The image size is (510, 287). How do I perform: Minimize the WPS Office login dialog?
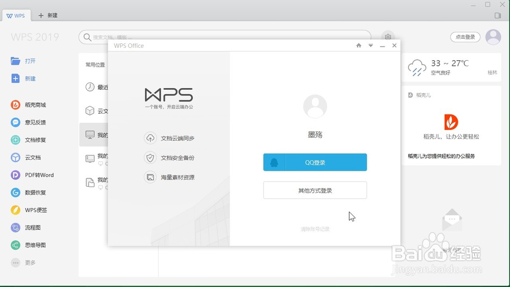pyautogui.click(x=382, y=46)
